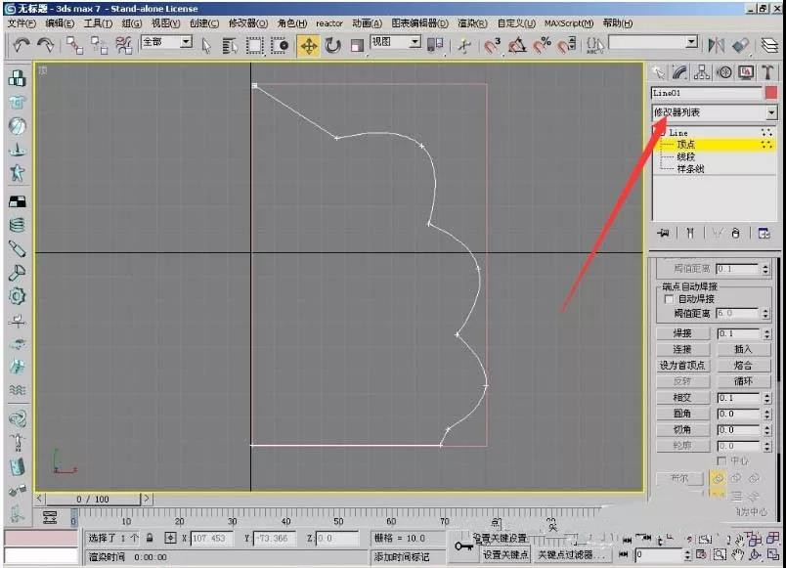Click the 循环 button
This screenshot has height=568, width=786.
[743, 381]
